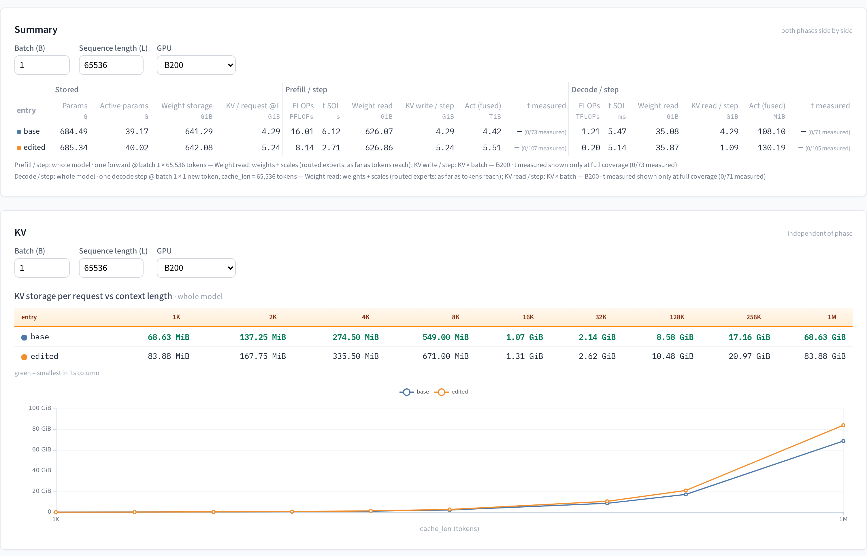
Task: Click the (0/107 measured) note in edited row
Action: 544,148
